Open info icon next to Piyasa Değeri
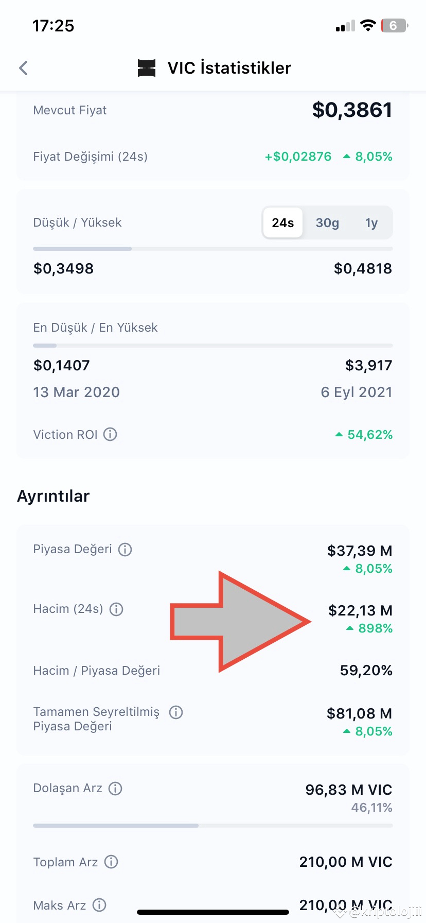Viewport: 426px width, 923px height. pos(125,550)
